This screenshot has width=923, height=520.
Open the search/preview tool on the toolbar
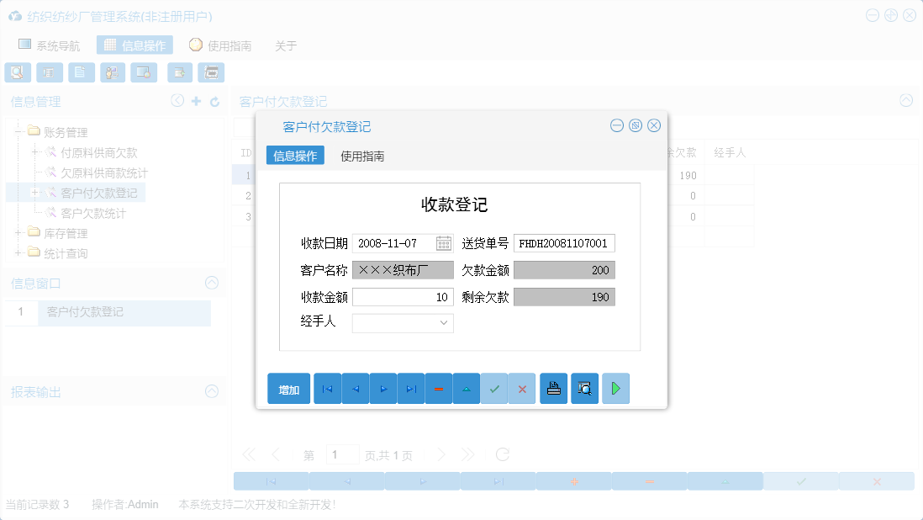point(18,72)
